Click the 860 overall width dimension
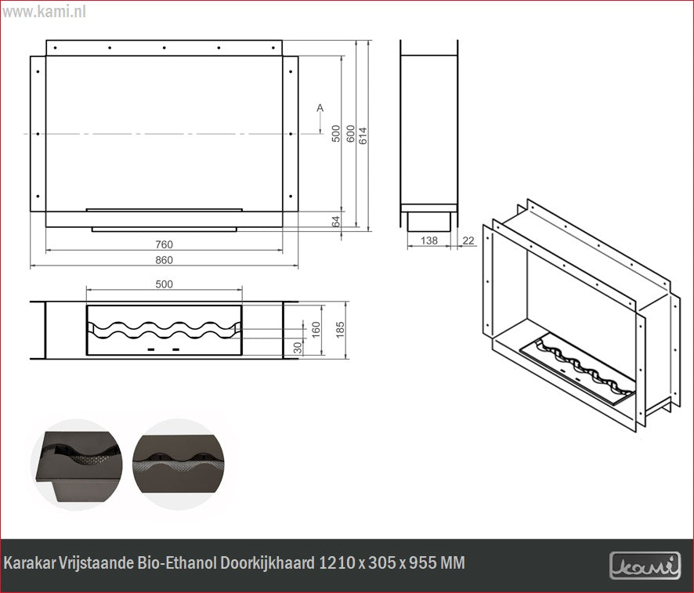This screenshot has width=694, height=593. [164, 260]
